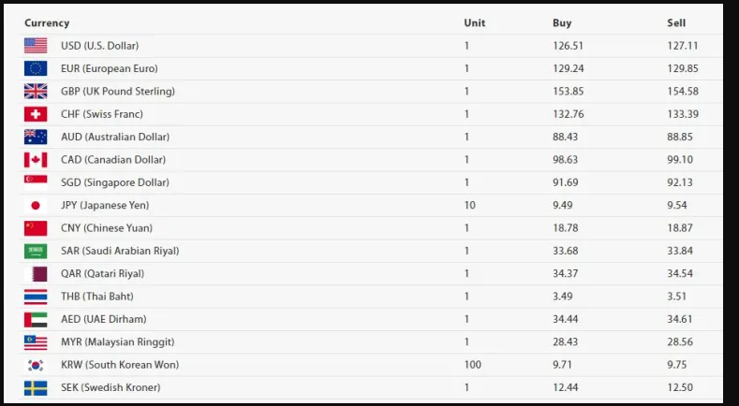739x406 pixels.
Task: Click the Canadian flag icon
Action: click(36, 160)
